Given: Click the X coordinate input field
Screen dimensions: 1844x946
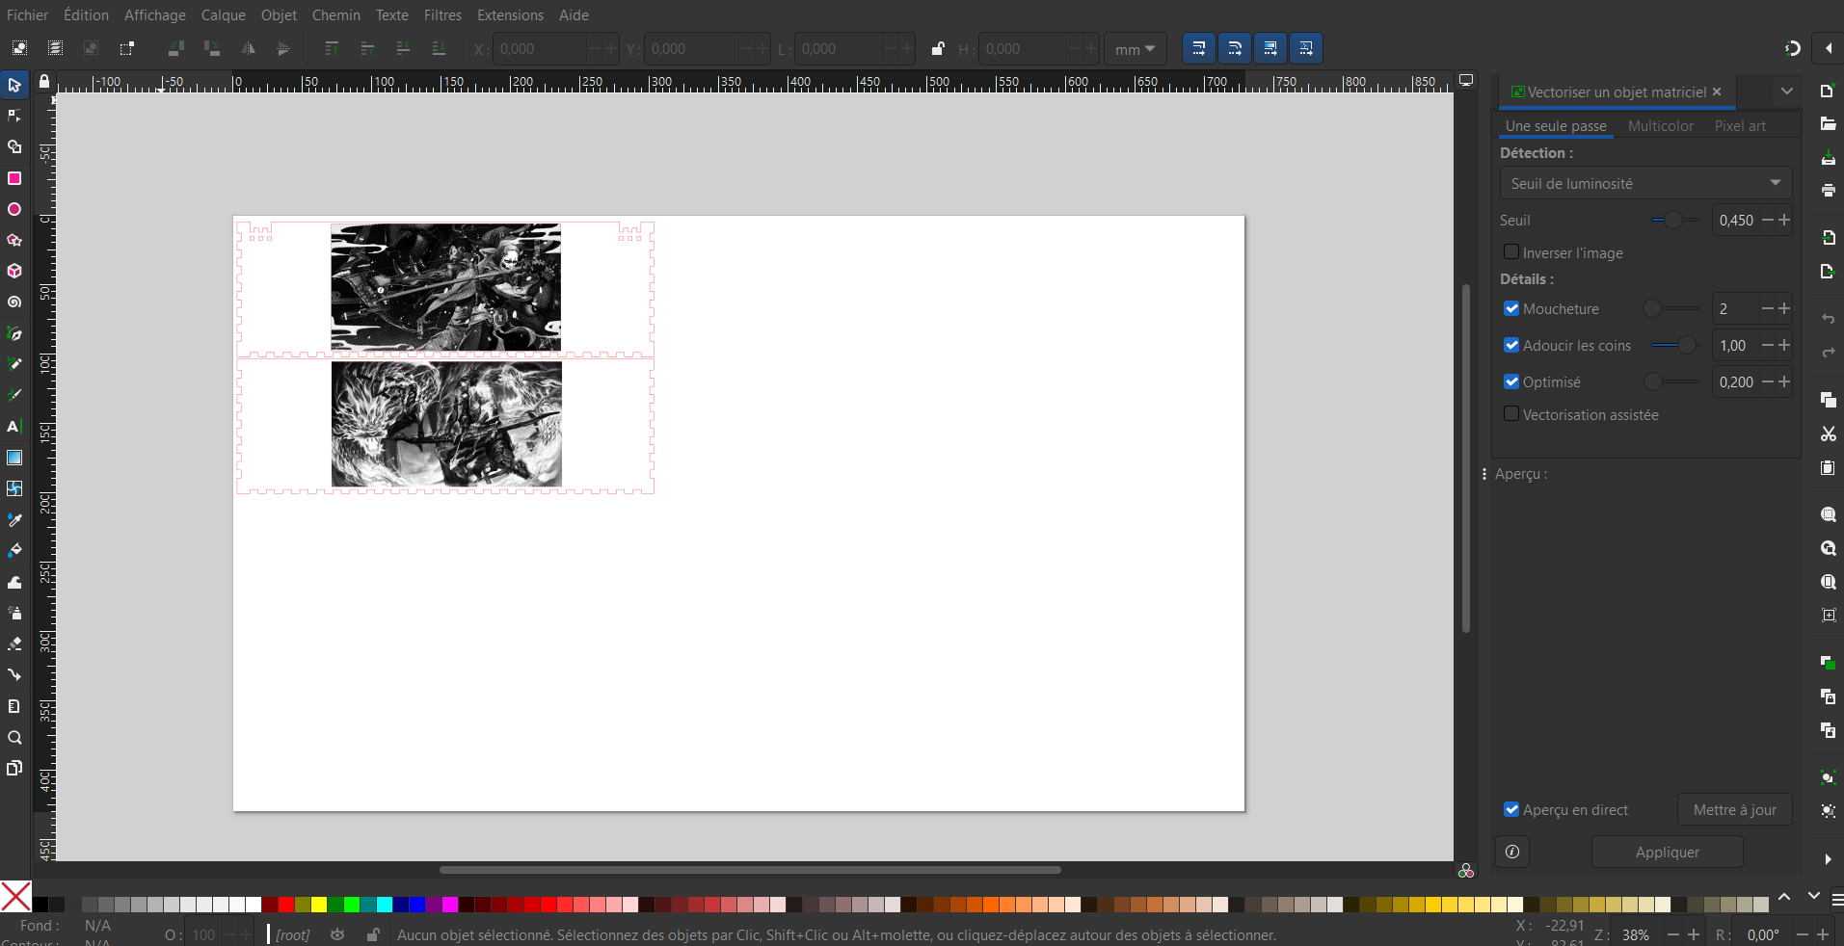Looking at the screenshot, I should pos(541,49).
